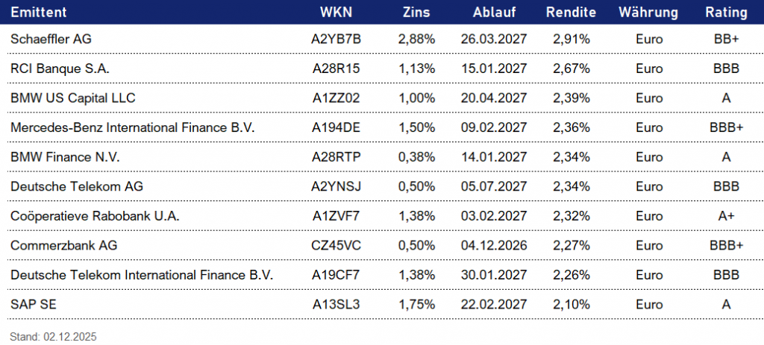The width and height of the screenshot is (764, 345).
Task: Open Mercedes-Benz International Finance B.V. bond
Action: point(133,127)
